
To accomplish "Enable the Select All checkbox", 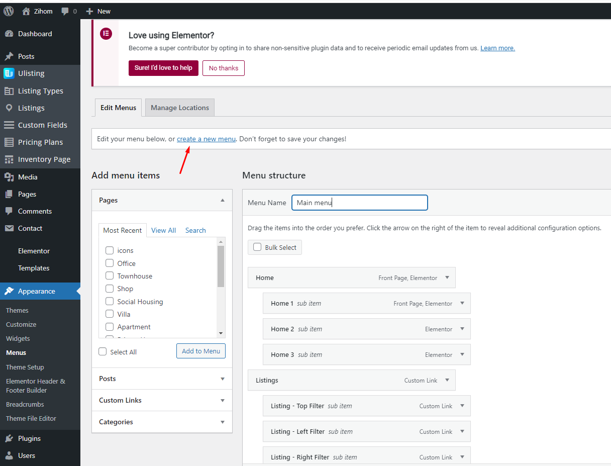I will [x=103, y=352].
